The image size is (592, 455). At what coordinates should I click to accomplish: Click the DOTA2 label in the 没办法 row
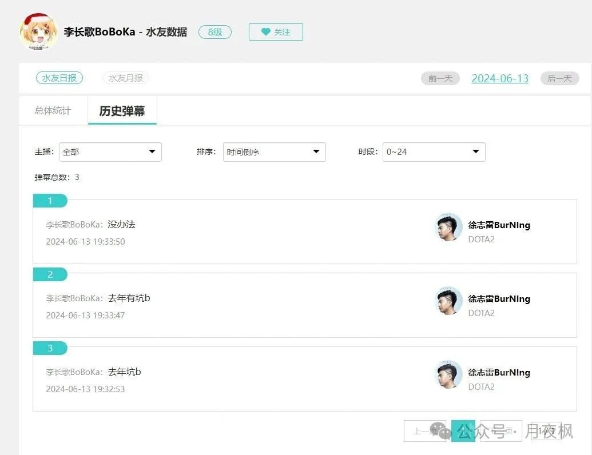tap(482, 240)
